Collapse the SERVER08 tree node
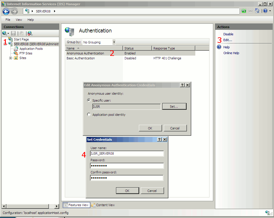This screenshot has width=274, height=218. pyautogui.click(x=5, y=44)
